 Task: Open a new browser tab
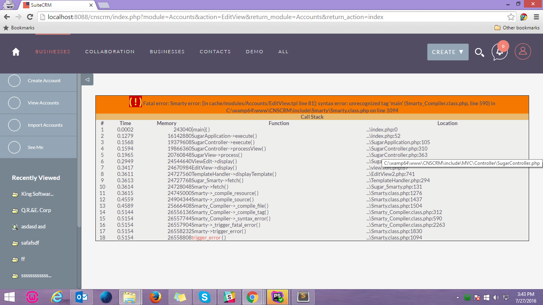[104, 5]
